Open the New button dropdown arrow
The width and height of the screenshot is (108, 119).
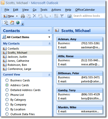coord(17,16)
